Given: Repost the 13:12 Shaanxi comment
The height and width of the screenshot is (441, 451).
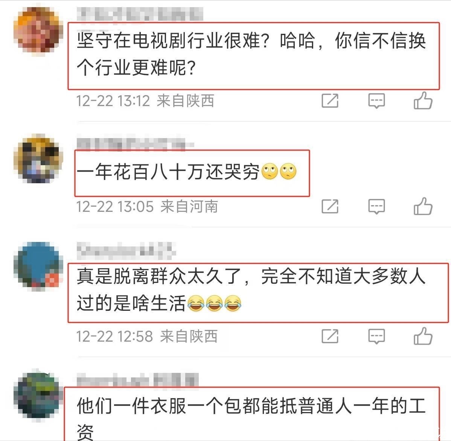Looking at the screenshot, I should click(x=330, y=100).
